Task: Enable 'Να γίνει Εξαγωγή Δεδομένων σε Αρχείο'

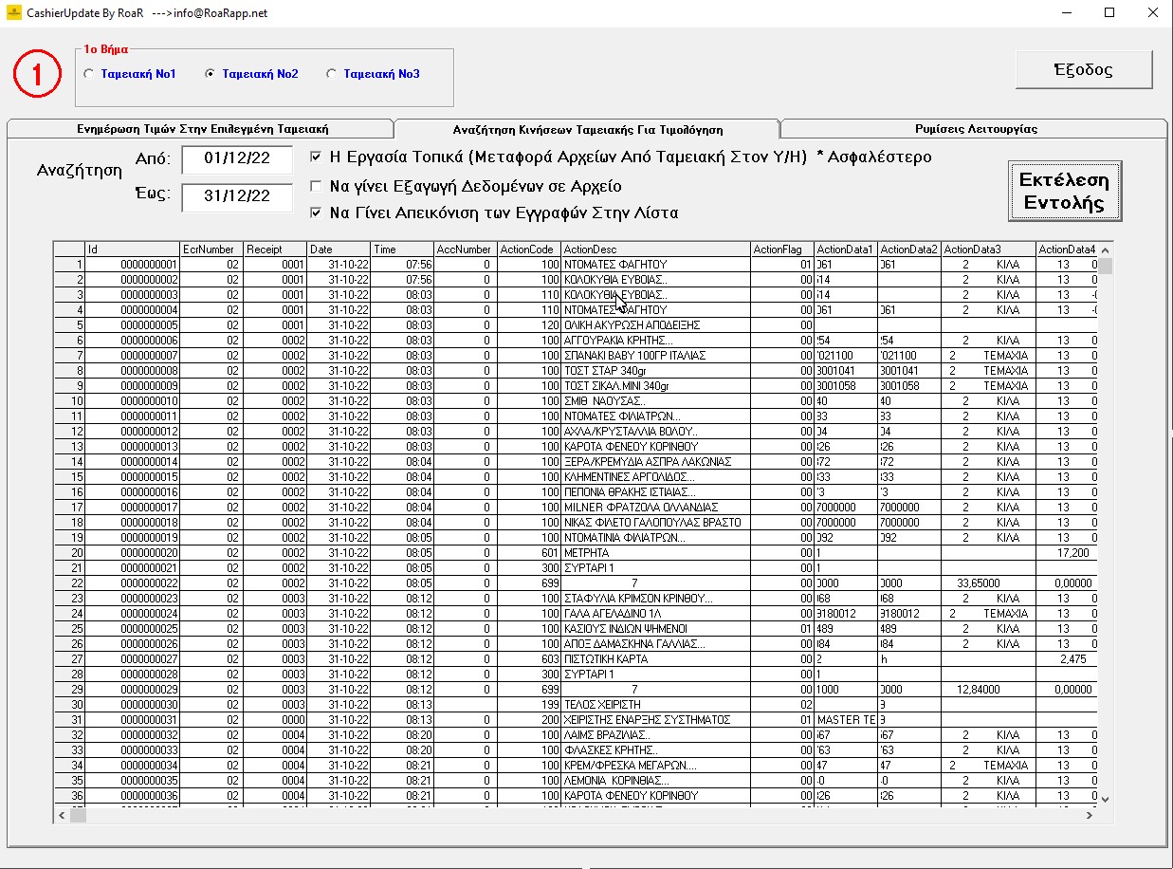Action: tap(317, 186)
